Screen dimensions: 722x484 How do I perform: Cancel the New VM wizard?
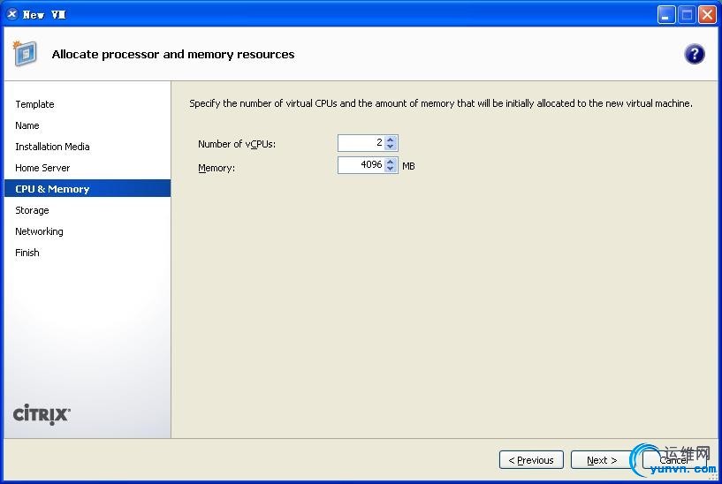pyautogui.click(x=674, y=460)
